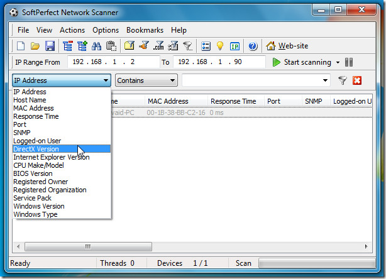
Task: Choose CPU Make/Model from the list
Action: (x=62, y=165)
